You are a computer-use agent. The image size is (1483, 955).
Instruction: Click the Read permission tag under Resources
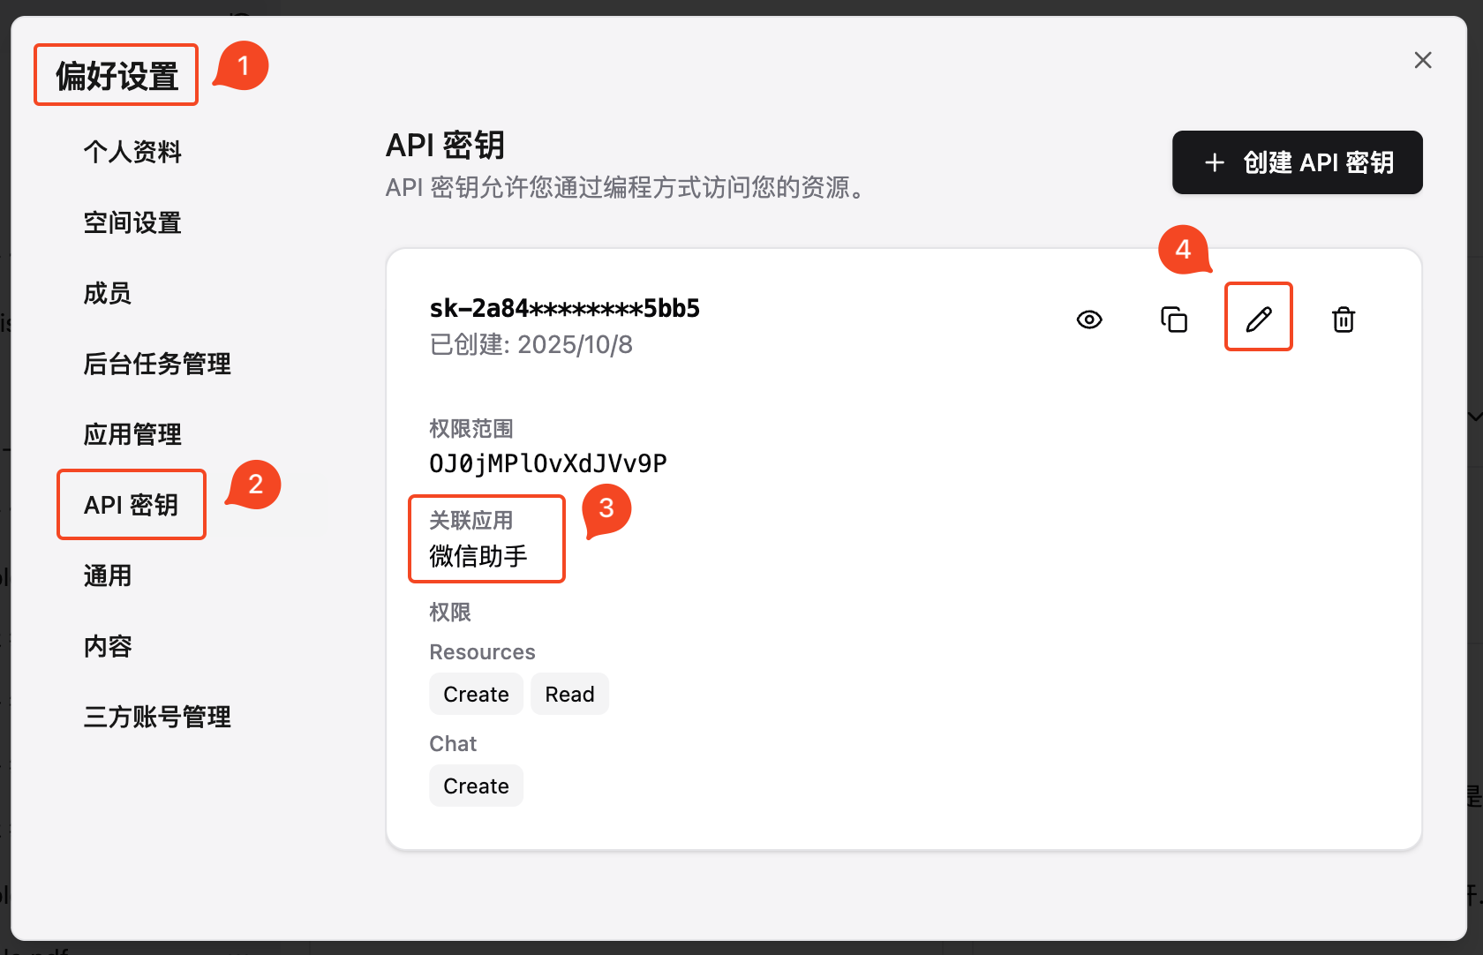pos(569,694)
